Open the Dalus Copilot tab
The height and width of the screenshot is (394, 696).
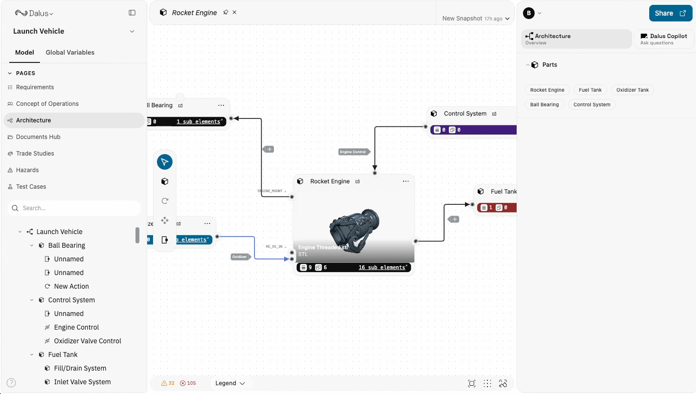[664, 39]
